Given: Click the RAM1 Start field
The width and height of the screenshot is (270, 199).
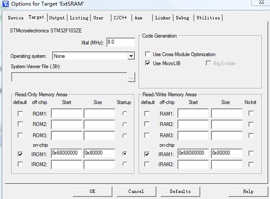Looking at the screenshot, I should pyautogui.click(x=193, y=113).
